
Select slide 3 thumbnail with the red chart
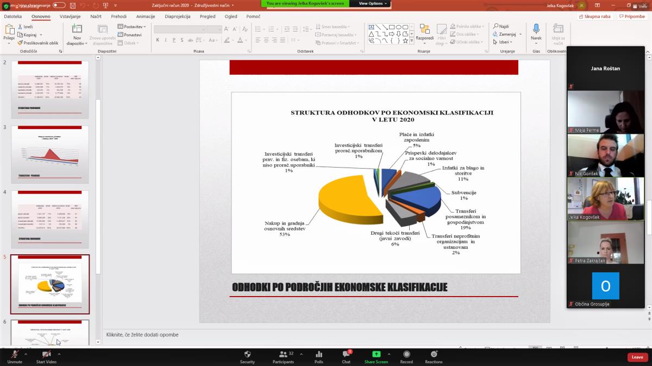point(50,154)
